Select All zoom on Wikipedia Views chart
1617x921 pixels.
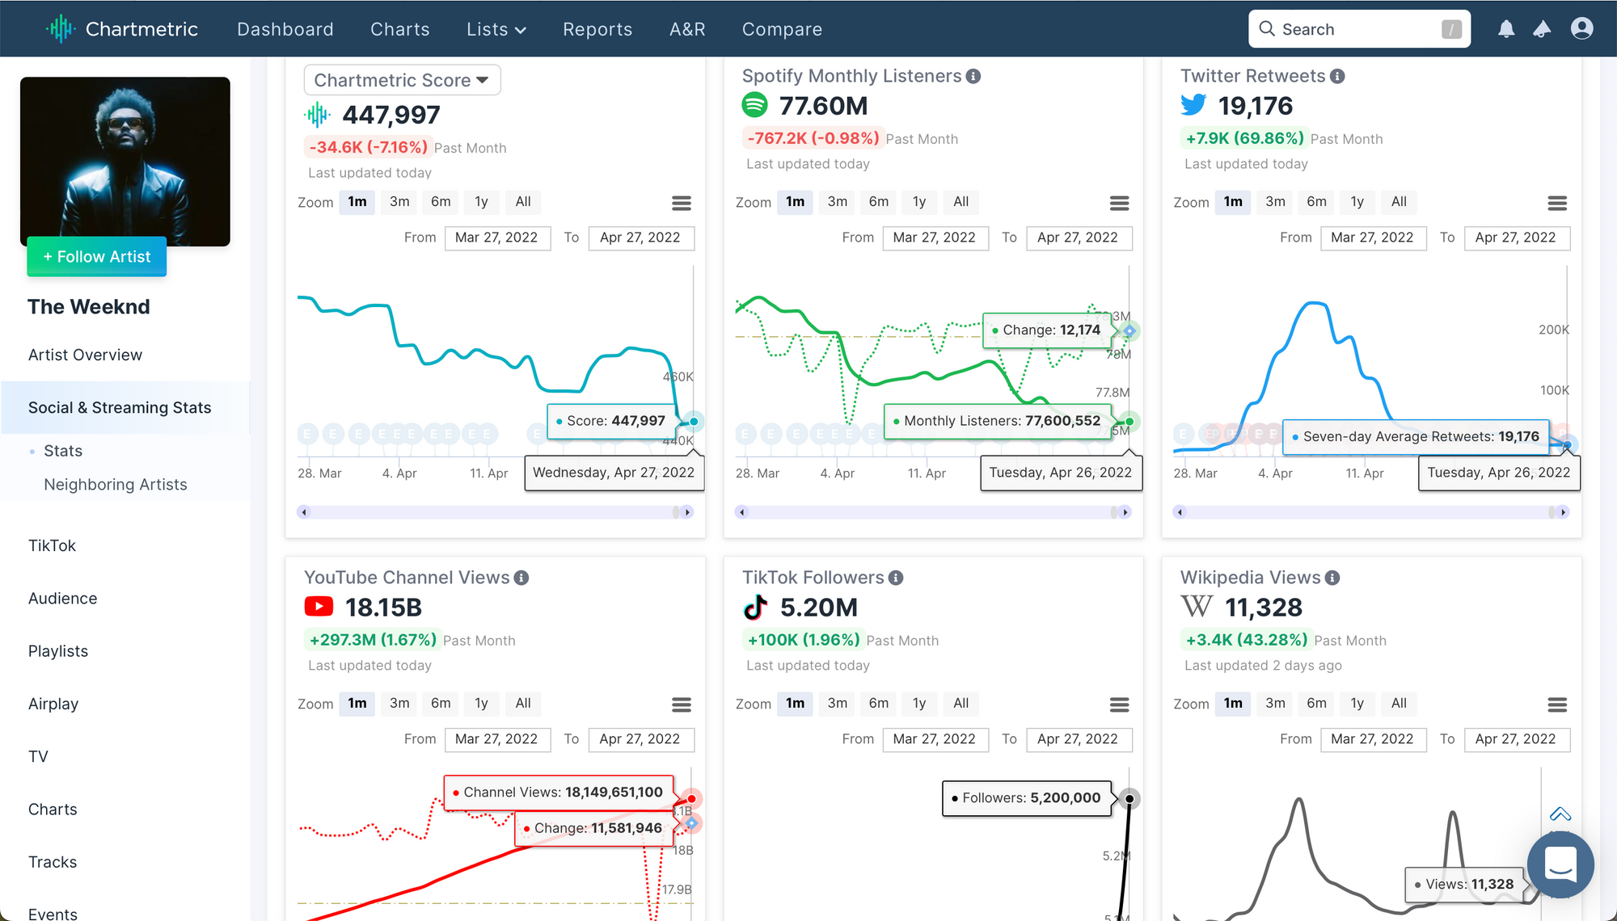pyautogui.click(x=1399, y=704)
